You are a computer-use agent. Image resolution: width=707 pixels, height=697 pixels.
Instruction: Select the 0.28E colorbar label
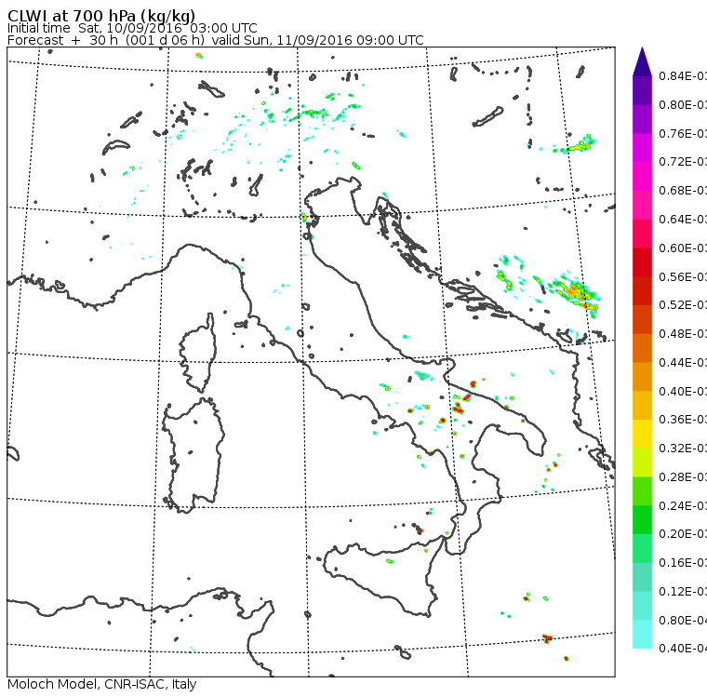(x=683, y=476)
